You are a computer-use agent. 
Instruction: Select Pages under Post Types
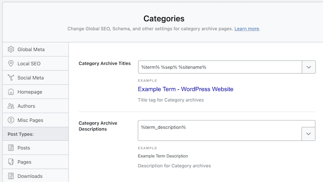(36, 162)
